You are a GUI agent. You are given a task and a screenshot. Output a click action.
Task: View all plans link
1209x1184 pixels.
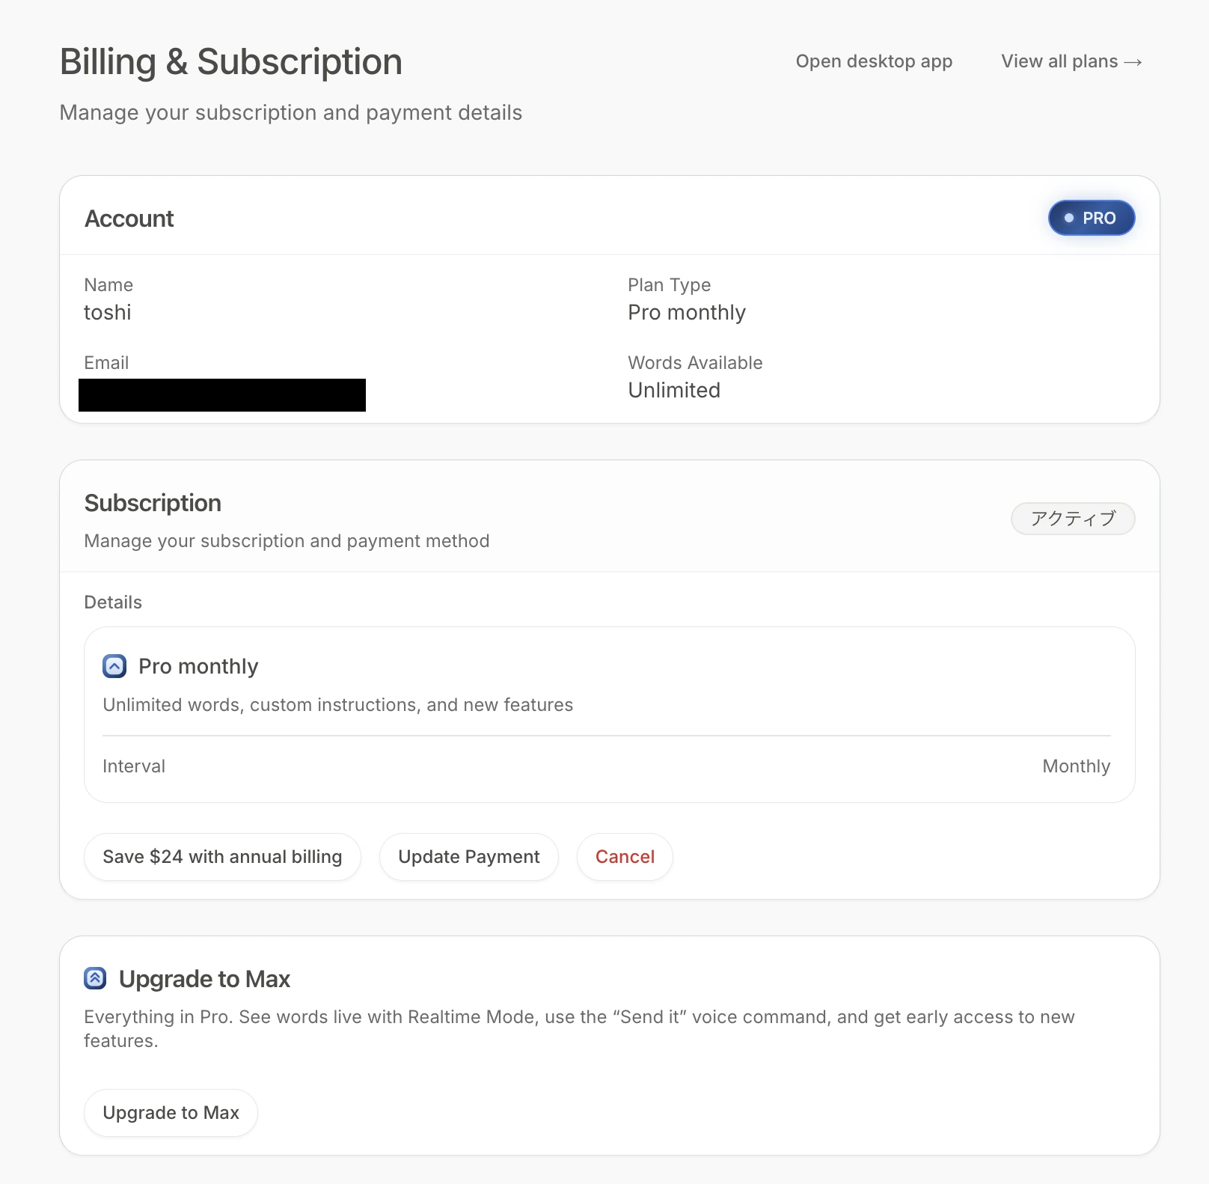[1071, 61]
